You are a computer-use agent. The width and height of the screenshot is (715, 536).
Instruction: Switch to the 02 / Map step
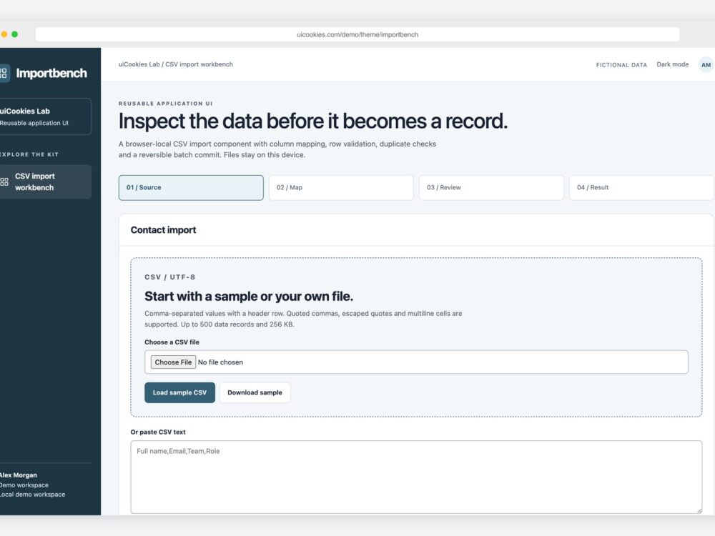pos(341,187)
